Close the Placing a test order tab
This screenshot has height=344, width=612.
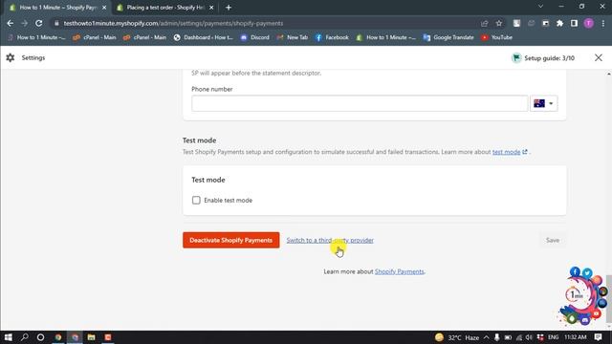(x=211, y=8)
